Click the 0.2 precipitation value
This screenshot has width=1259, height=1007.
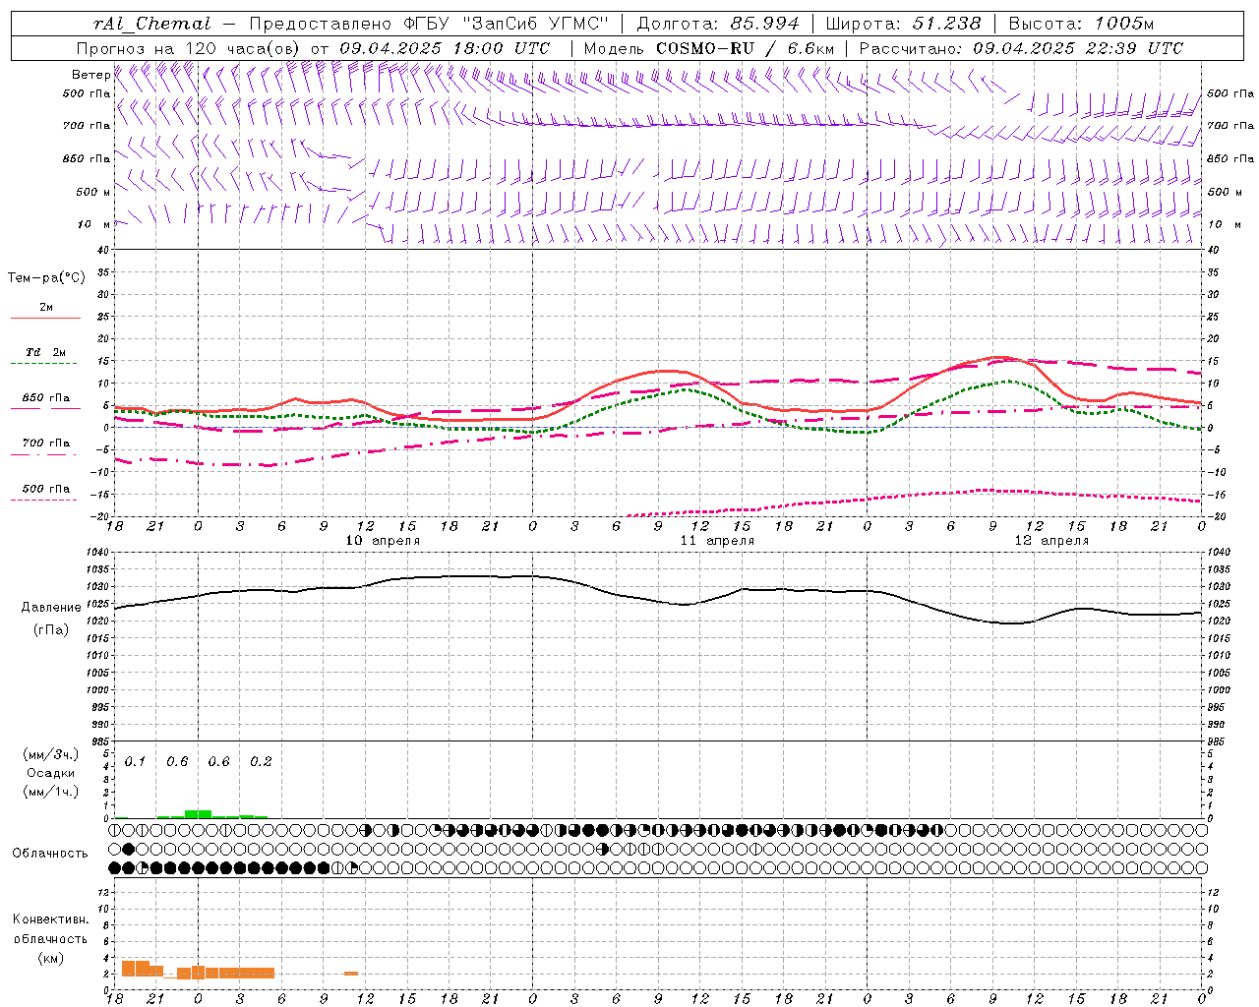point(261,762)
